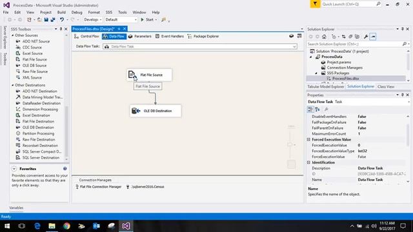The width and height of the screenshot is (413, 232).
Task: Switch to the Class View tab
Action: (386, 86)
